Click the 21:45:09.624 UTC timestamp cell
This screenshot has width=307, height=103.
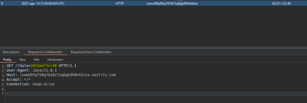(x=43, y=4)
